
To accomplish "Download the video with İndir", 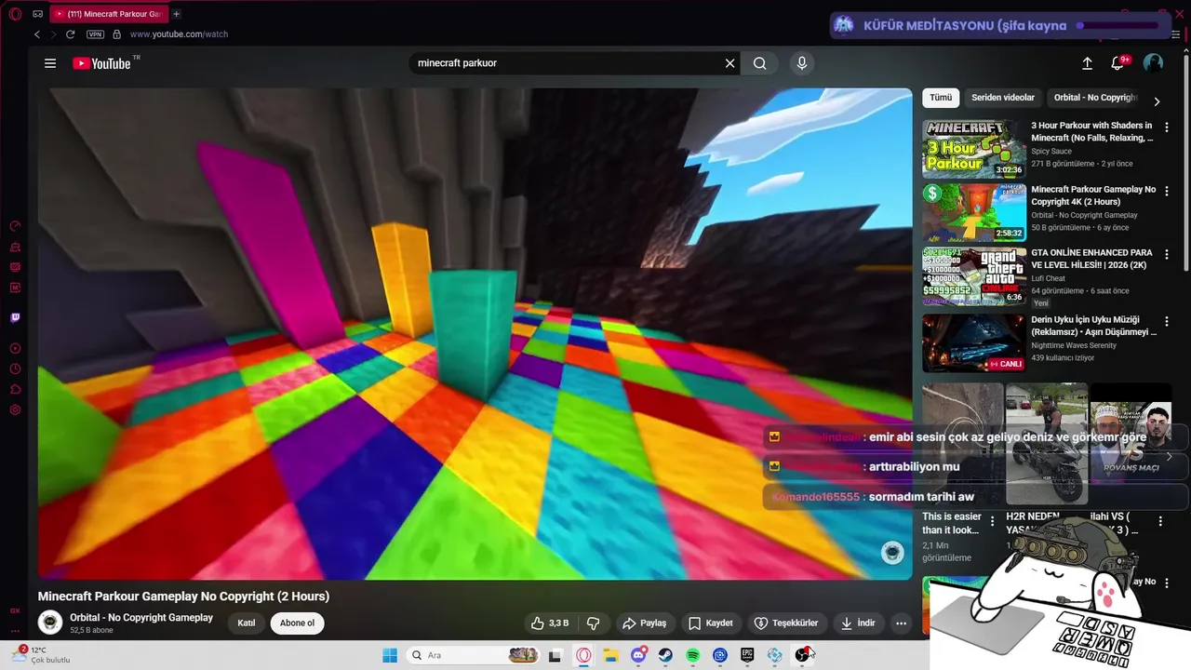I will [x=858, y=623].
